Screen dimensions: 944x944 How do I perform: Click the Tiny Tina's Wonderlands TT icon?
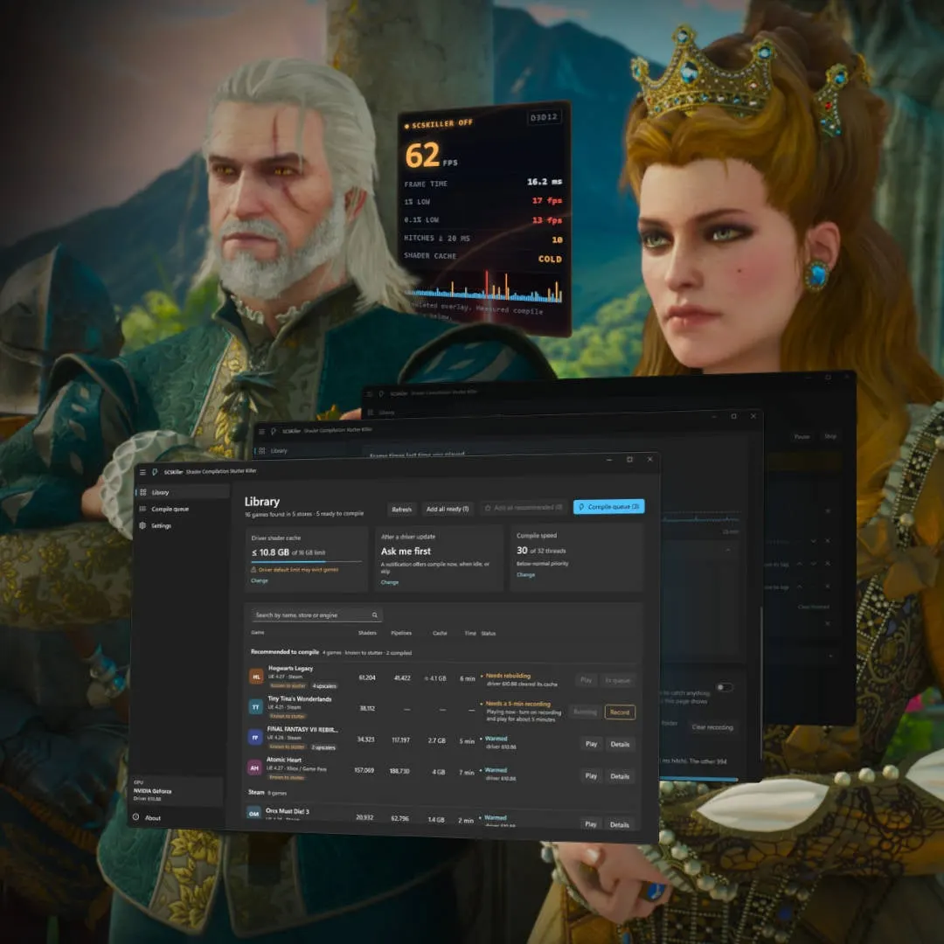(x=256, y=707)
